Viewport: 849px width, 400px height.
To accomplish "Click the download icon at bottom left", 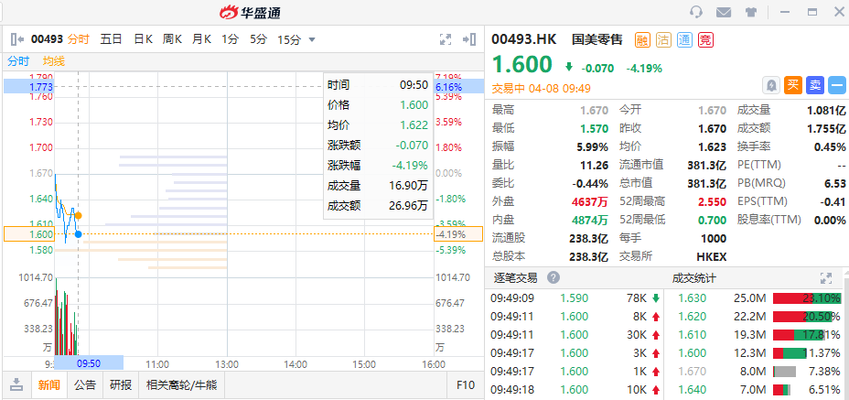I will [17, 385].
